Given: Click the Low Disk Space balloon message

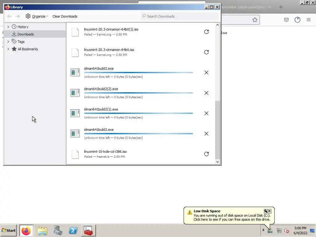Looking at the screenshot, I should 232,218.
